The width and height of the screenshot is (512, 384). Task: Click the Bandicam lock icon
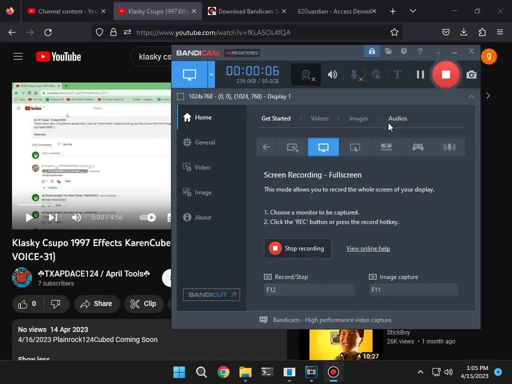coord(371,51)
